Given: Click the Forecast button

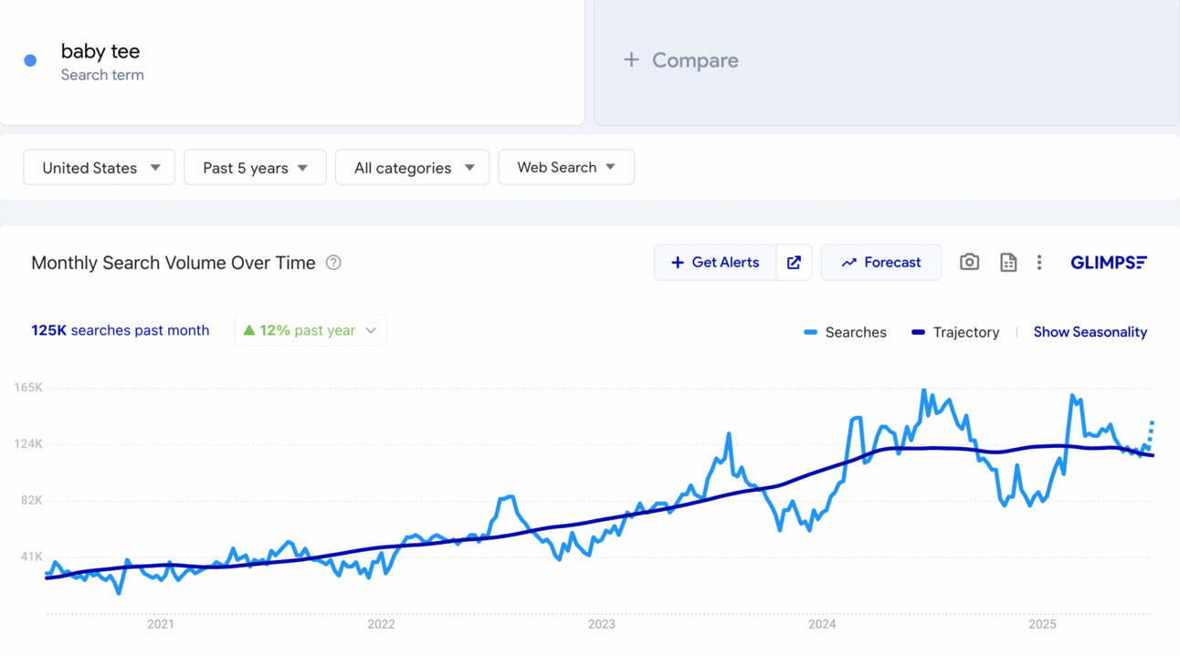Looking at the screenshot, I should [x=881, y=263].
